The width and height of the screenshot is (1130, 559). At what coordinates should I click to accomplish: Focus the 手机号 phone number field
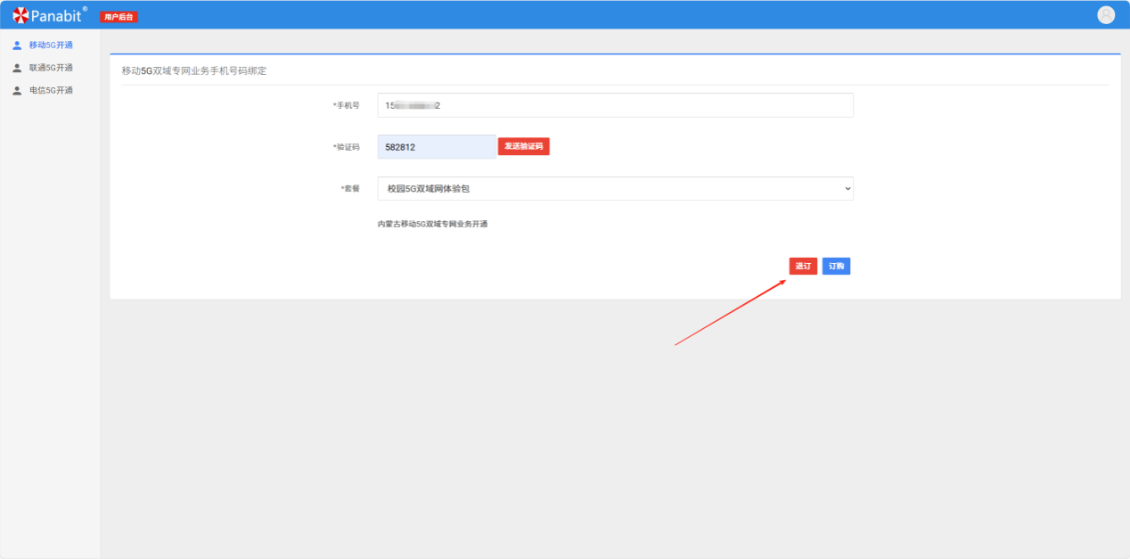tap(615, 105)
